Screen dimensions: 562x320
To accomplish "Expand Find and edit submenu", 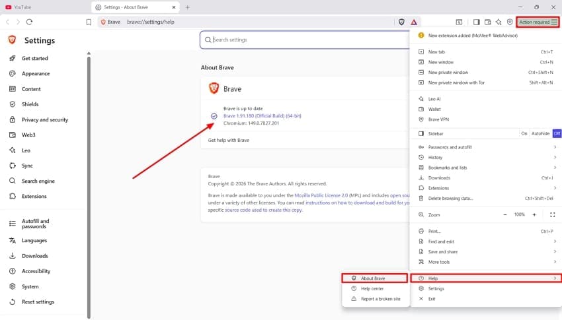I will (x=486, y=241).
